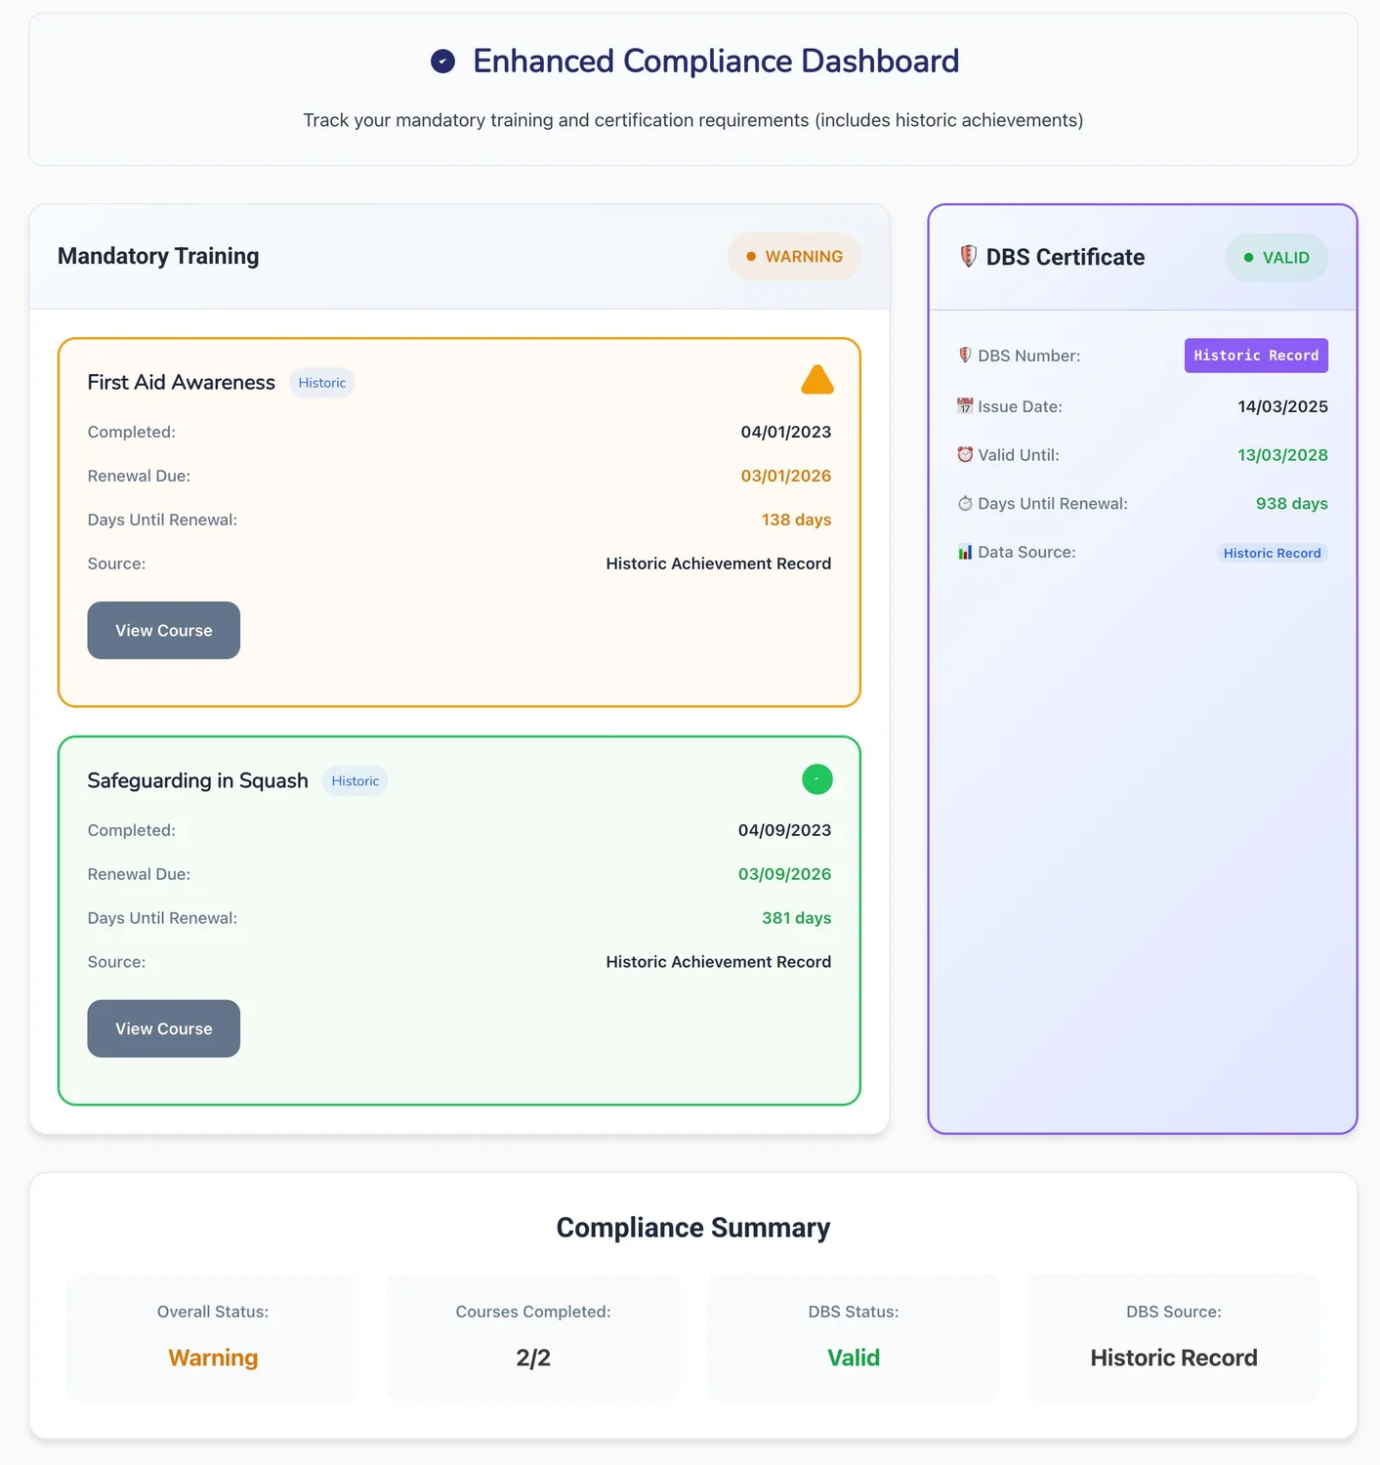
Task: Click the Historic Record value under DBS Source
Action: click(1174, 1358)
